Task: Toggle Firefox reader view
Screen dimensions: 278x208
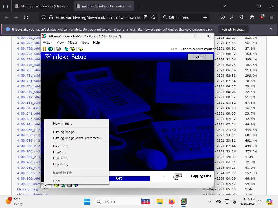Action: [146, 18]
